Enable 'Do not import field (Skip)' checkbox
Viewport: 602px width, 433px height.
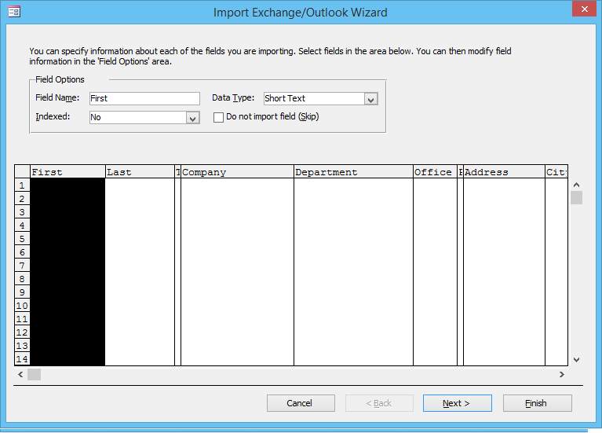pos(219,117)
